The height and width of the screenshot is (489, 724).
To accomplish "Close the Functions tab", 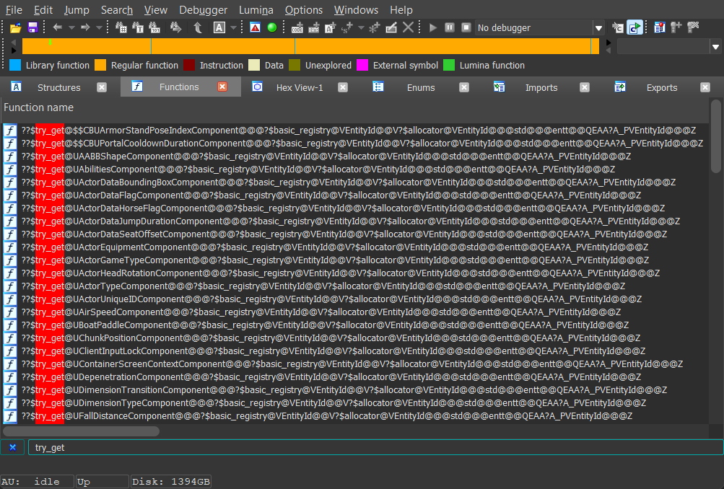I will 222,87.
